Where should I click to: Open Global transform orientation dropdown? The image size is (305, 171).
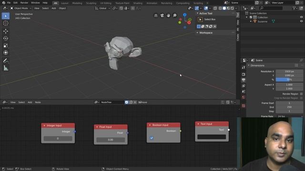pyautogui.click(x=102, y=9)
